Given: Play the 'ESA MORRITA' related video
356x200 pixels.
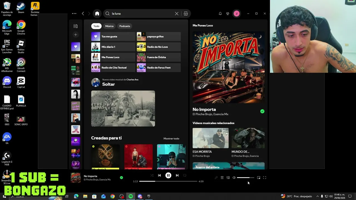Looking at the screenshot, I should pos(211,138).
